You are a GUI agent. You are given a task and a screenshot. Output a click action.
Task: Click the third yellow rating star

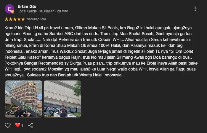(x=15, y=19)
